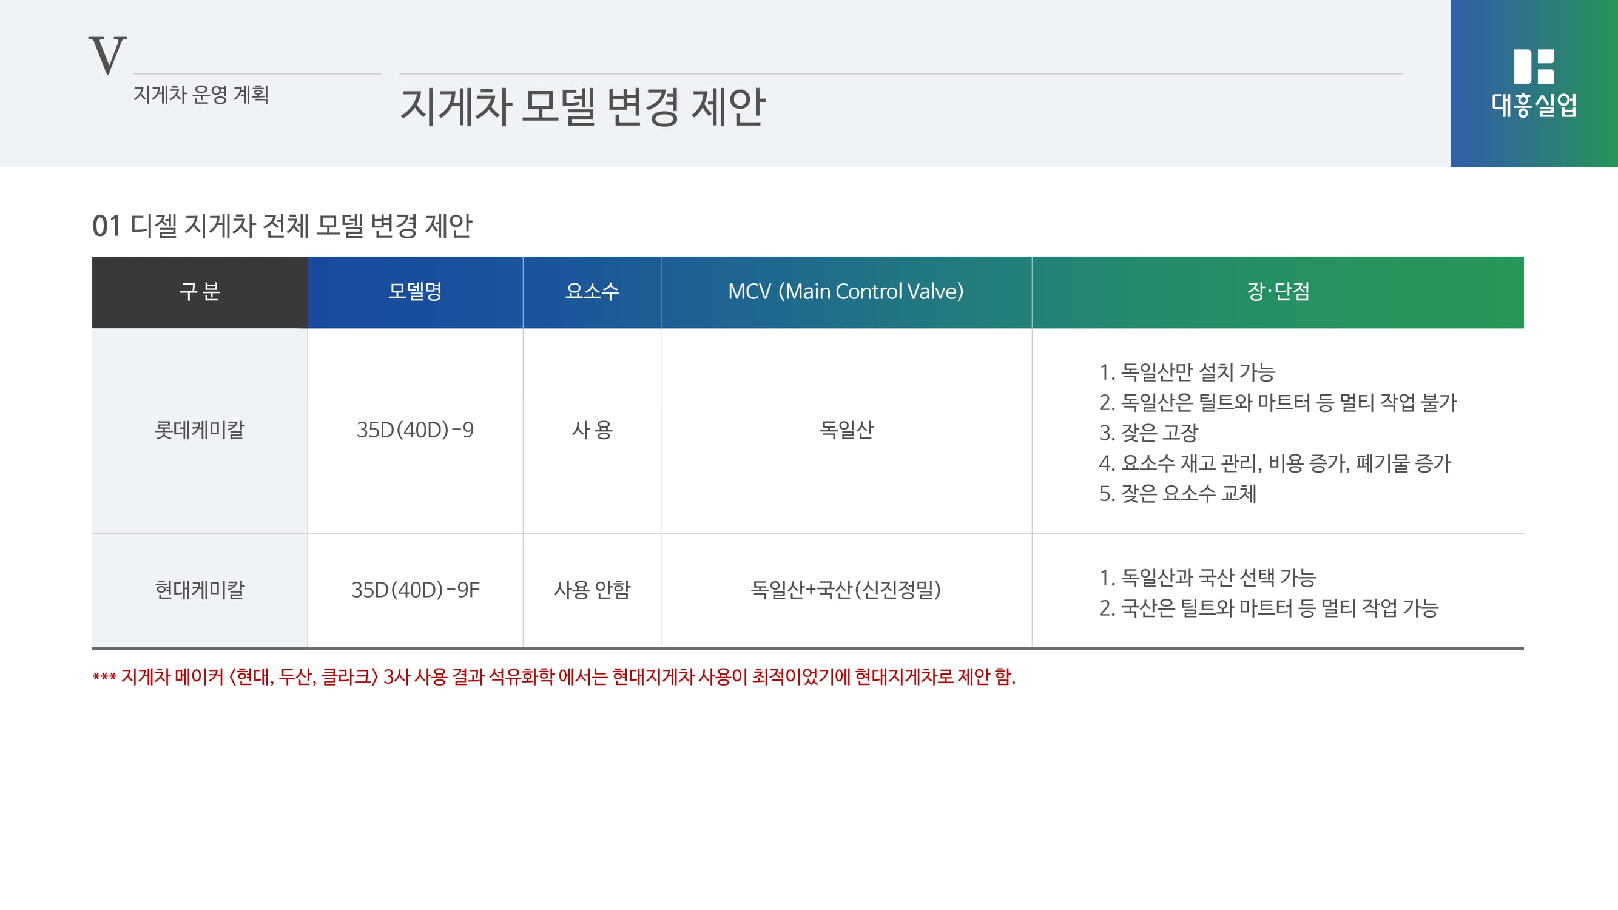Screen dimensions: 1618x910
Task: Click the MCV (Main Control Valve) header
Action: (x=846, y=292)
